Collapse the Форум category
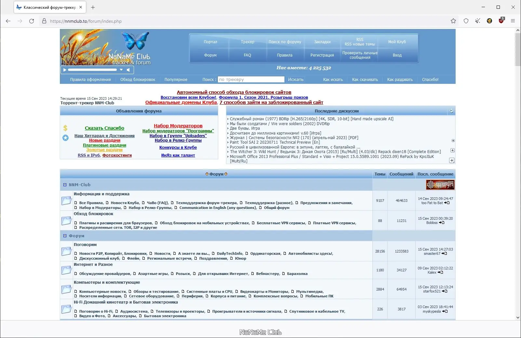The width and height of the screenshot is (521, 338). [65, 236]
